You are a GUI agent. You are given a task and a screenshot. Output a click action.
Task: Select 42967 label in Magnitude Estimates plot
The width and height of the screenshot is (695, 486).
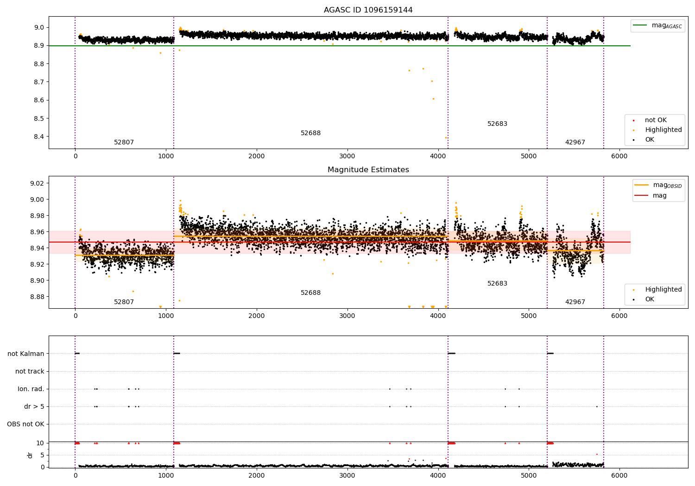click(x=575, y=302)
